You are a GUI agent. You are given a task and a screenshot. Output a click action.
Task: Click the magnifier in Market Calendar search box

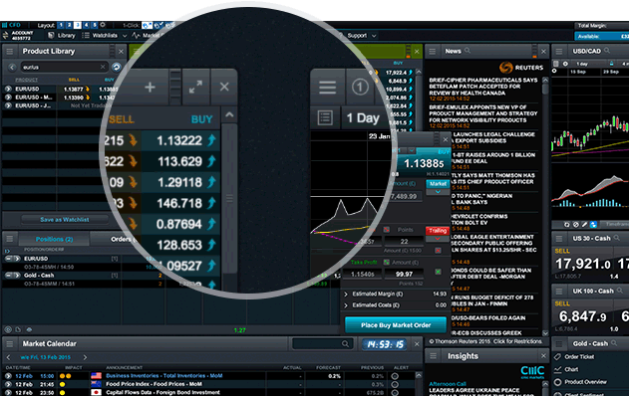[x=345, y=344]
